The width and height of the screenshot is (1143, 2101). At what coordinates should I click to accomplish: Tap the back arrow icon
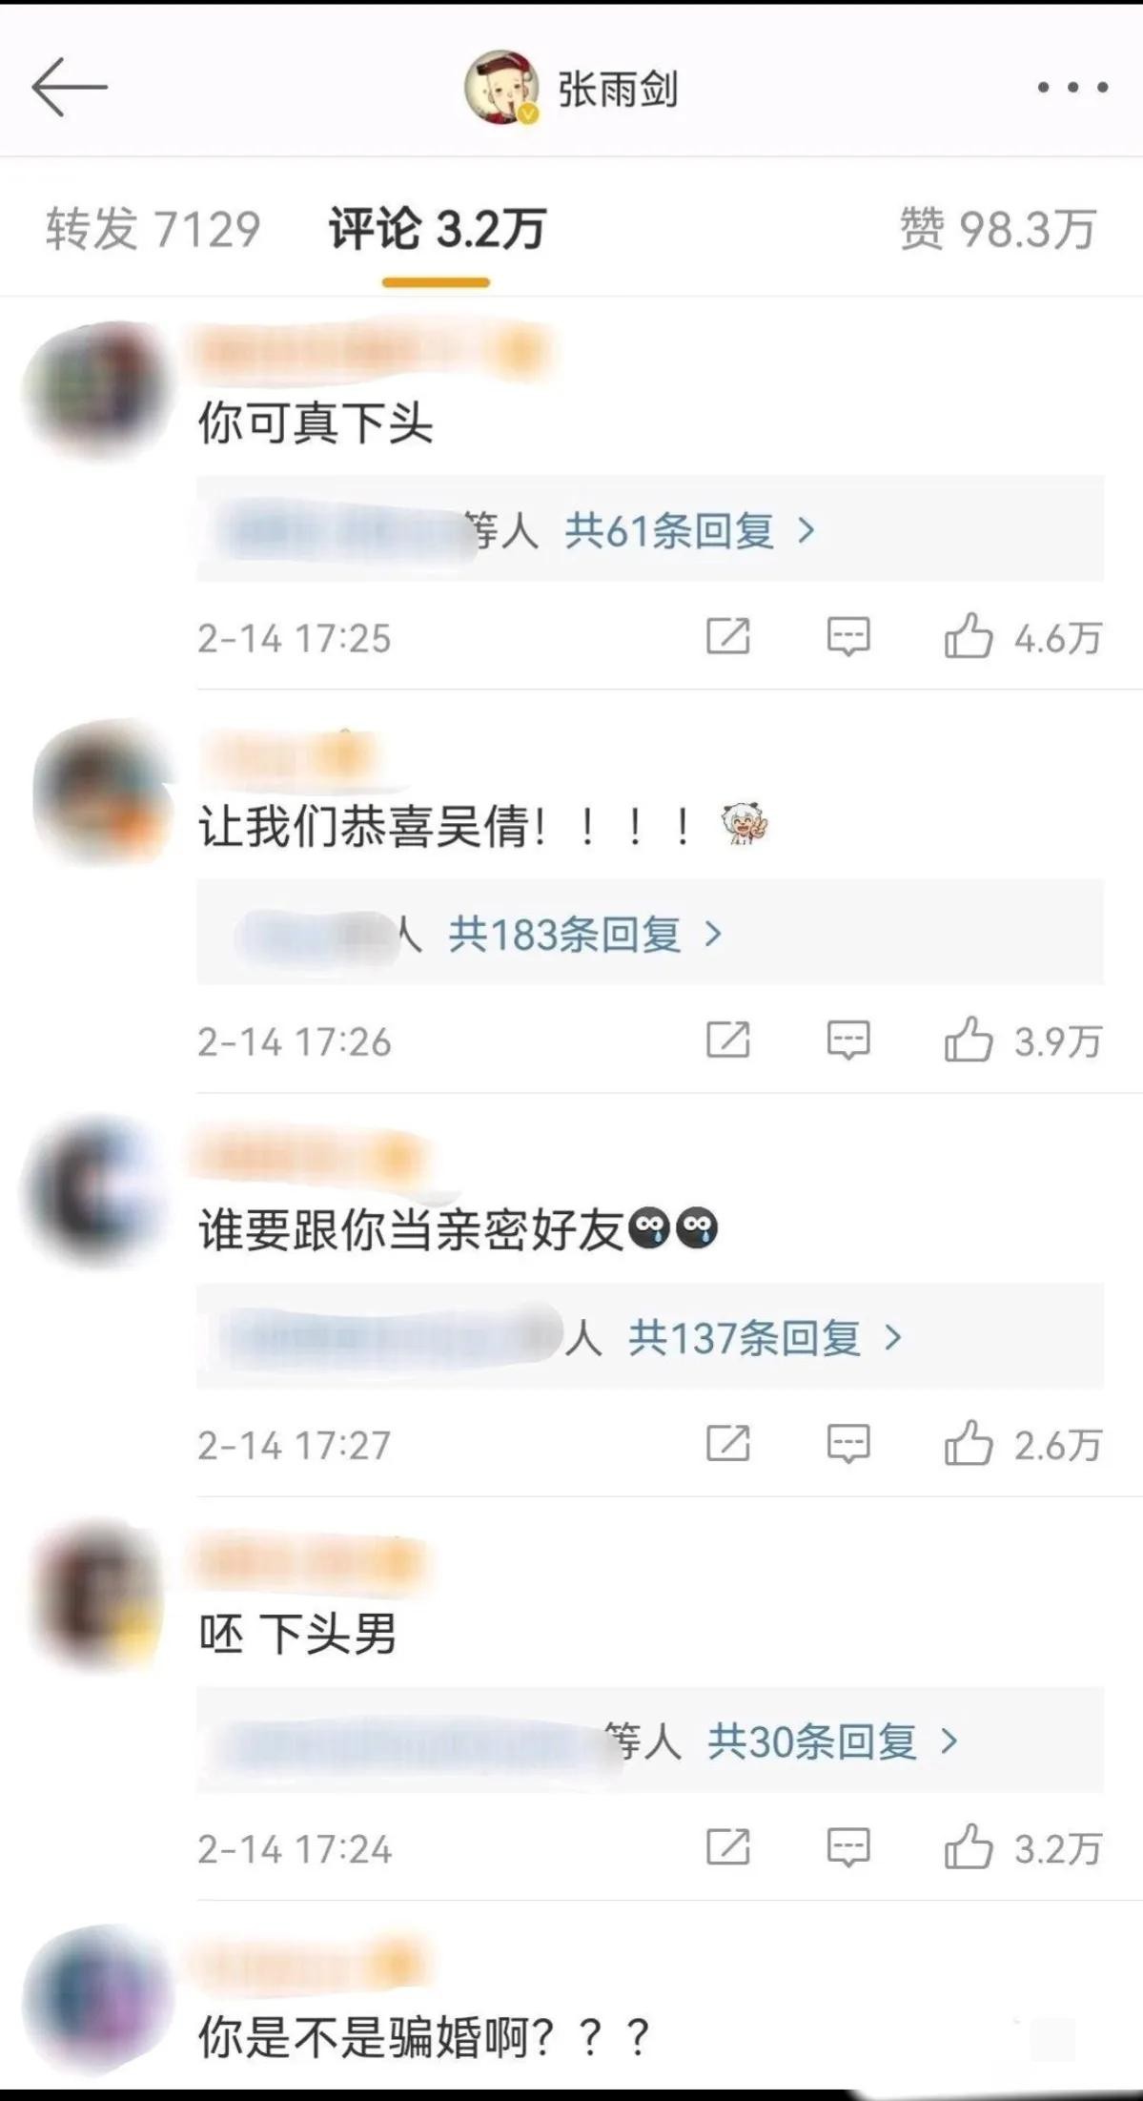pos(70,87)
